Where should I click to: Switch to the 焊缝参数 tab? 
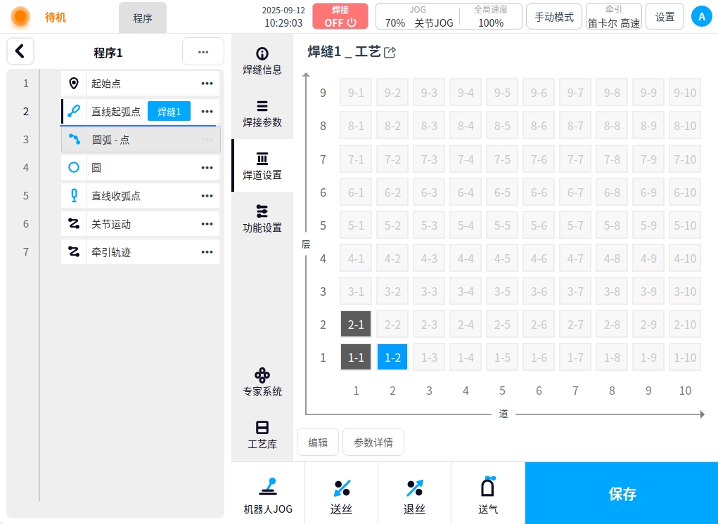pyautogui.click(x=262, y=114)
